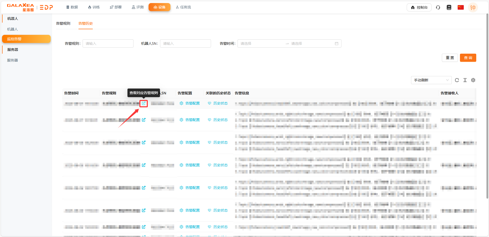This screenshot has width=489, height=237.
Task: Click the calendar icon in the 告警时间 field
Action: pos(336,43)
